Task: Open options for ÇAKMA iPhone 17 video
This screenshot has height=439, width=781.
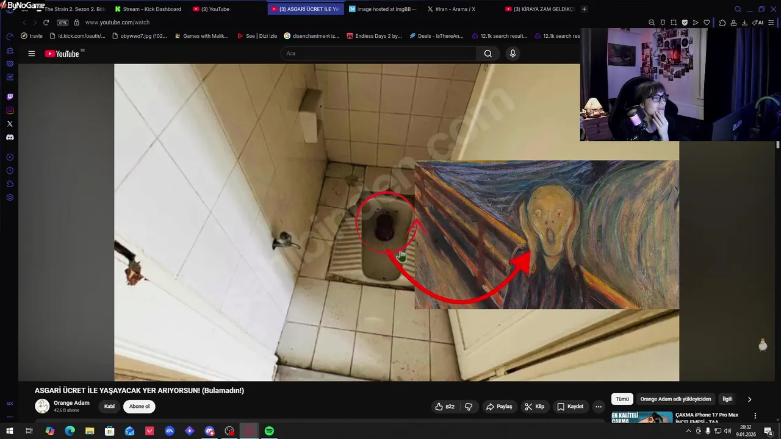Action: 755,416
